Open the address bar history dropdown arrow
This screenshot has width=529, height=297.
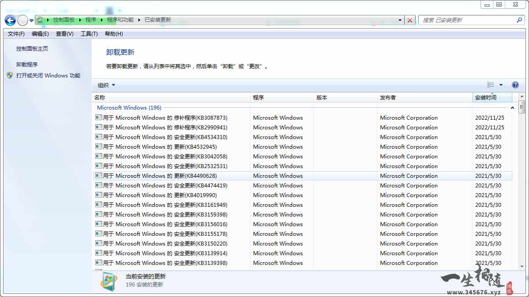click(400, 20)
